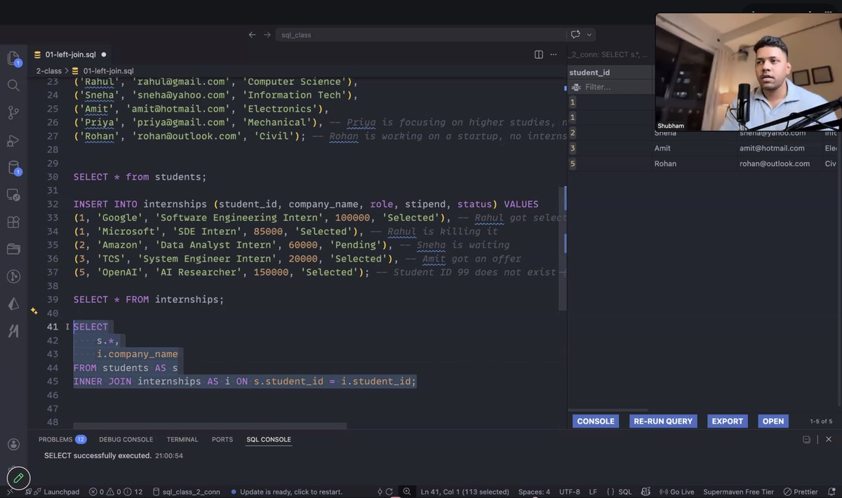
Task: Click the editor vertical scrollbar
Action: tap(562, 248)
